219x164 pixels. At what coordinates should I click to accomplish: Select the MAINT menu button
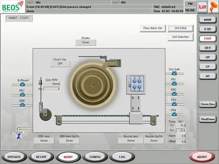pos(68,157)
